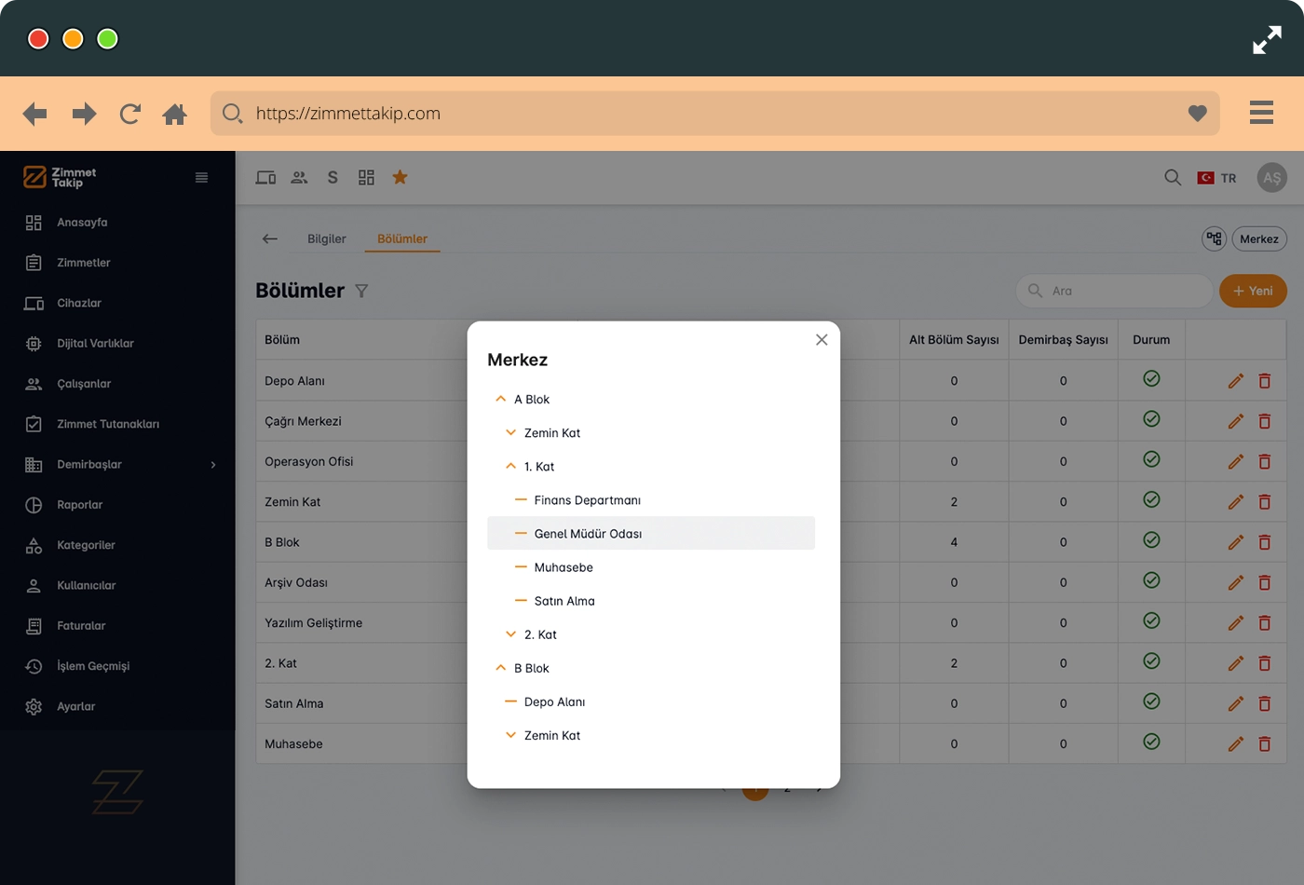The width and height of the screenshot is (1304, 885).
Task: Open the search magnifier in header
Action: coord(1173,177)
